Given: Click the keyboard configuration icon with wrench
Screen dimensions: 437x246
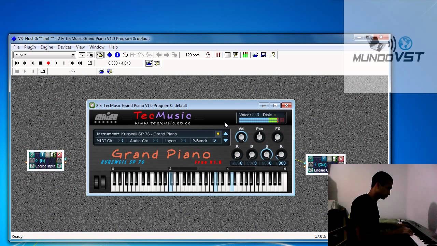Looking at the screenshot, I should [x=236, y=55].
